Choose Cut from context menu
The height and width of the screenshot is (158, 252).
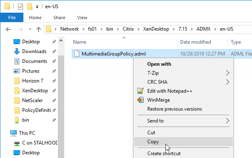tap(183, 133)
